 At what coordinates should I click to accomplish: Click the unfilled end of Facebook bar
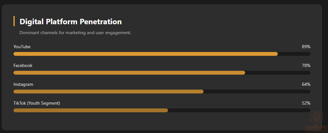(x=277, y=73)
